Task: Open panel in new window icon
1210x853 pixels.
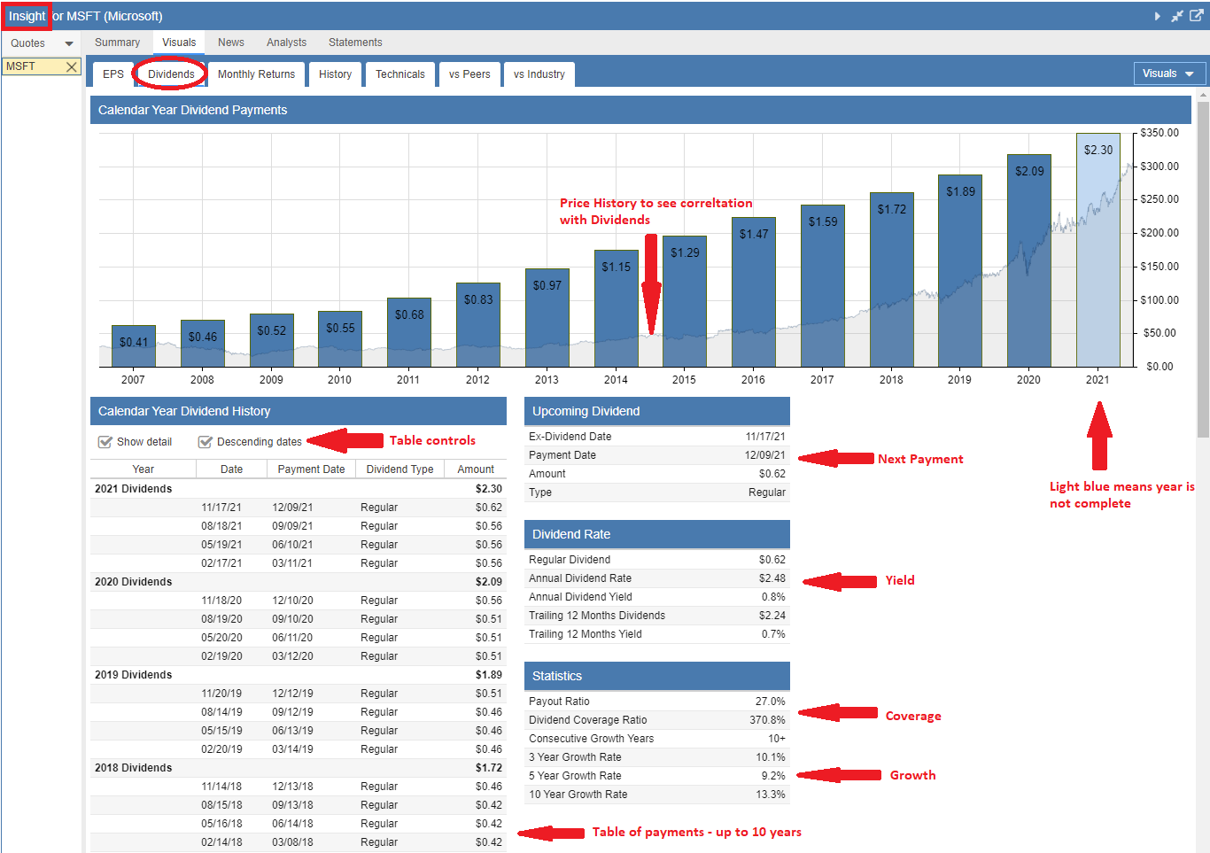Action: (1196, 15)
